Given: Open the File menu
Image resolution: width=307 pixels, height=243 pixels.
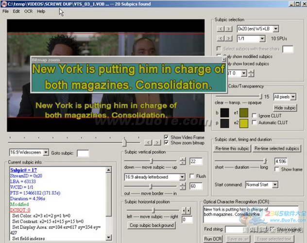Looking at the screenshot, I should [x=5, y=11].
